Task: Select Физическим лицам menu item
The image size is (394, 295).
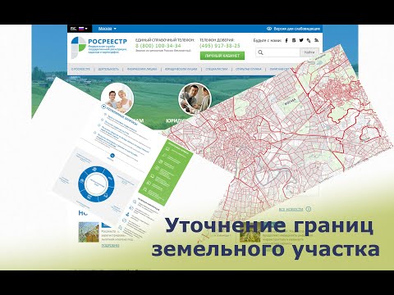Action: (x=142, y=70)
